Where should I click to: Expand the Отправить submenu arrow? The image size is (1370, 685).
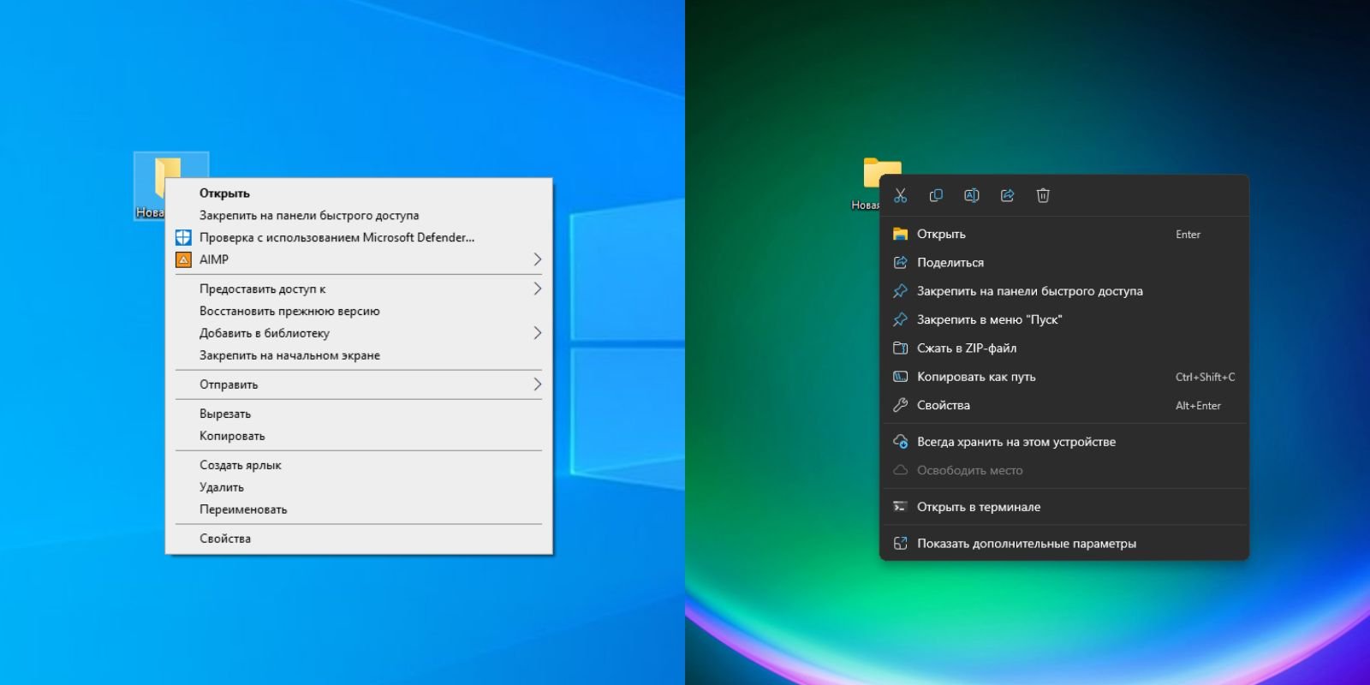point(537,384)
